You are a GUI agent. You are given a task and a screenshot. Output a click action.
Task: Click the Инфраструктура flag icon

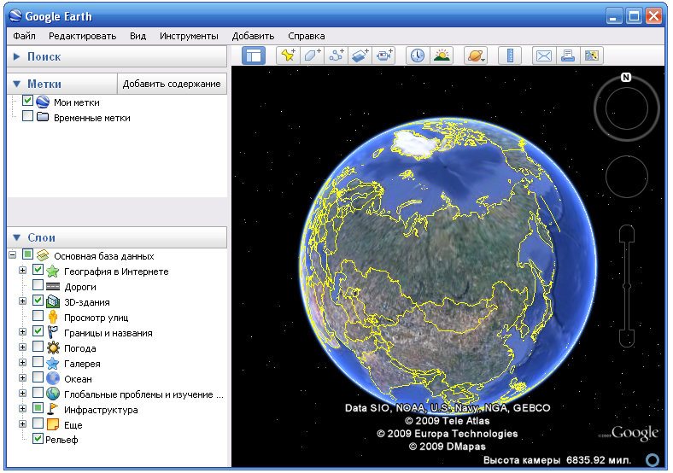tap(52, 409)
